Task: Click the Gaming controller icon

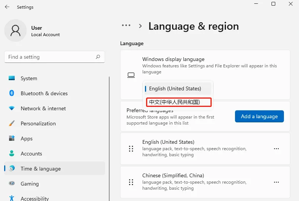Action: pyautogui.click(x=12, y=183)
